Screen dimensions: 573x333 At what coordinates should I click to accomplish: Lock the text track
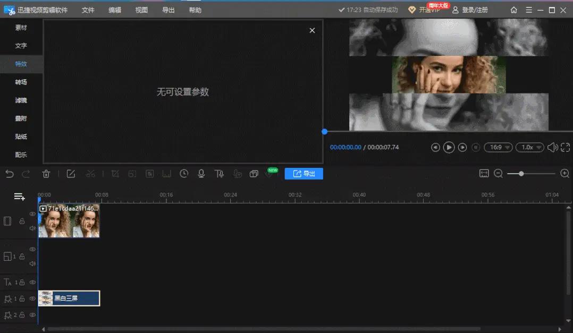tap(22, 282)
